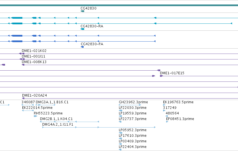Select the teal CG42830 gene glyph
238x151 pixels.
coord(82,11)
